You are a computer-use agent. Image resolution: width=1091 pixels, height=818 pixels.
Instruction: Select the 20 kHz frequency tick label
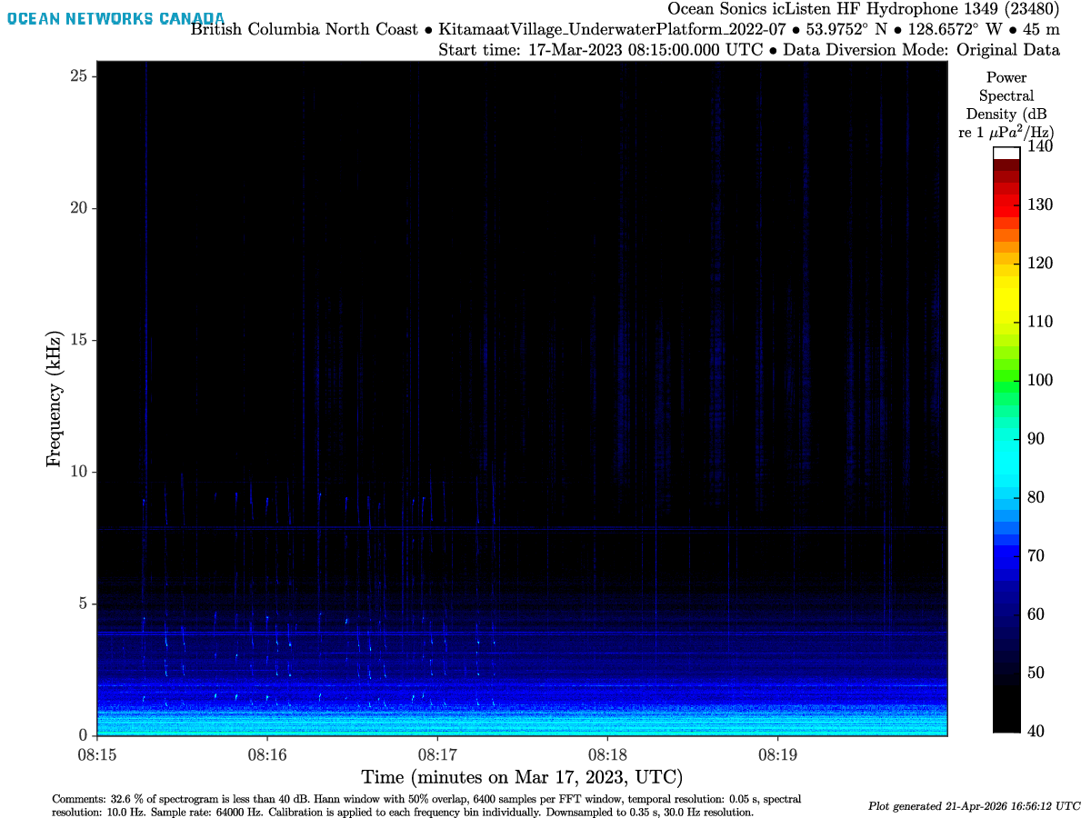click(x=76, y=208)
